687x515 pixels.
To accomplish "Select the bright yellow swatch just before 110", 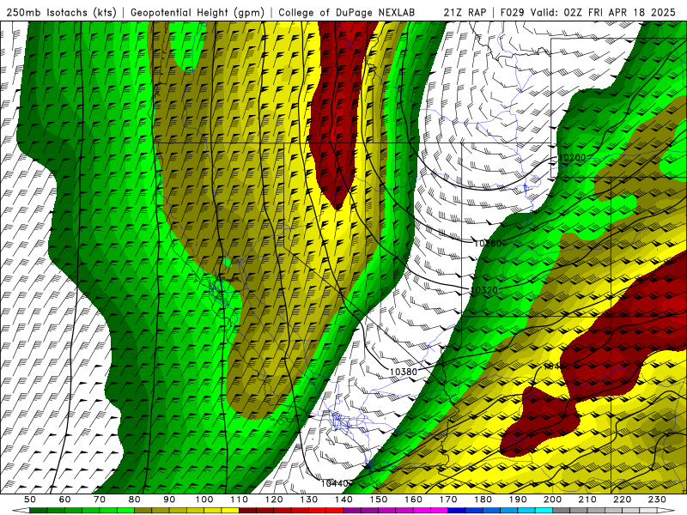I will 230,511.
